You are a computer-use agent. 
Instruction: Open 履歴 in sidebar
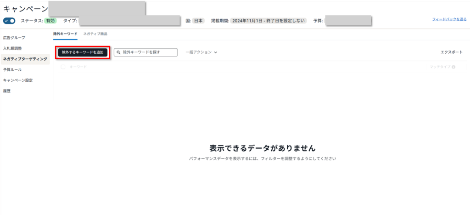coord(7,91)
